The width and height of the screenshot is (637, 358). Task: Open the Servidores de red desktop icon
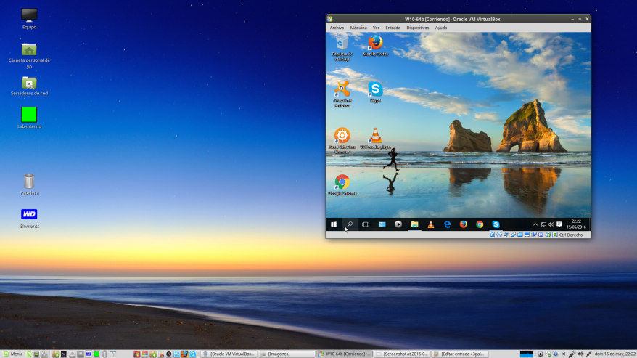29,86
